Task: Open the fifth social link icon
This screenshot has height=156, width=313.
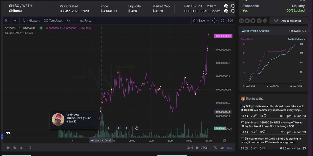Action: [x=265, y=21]
